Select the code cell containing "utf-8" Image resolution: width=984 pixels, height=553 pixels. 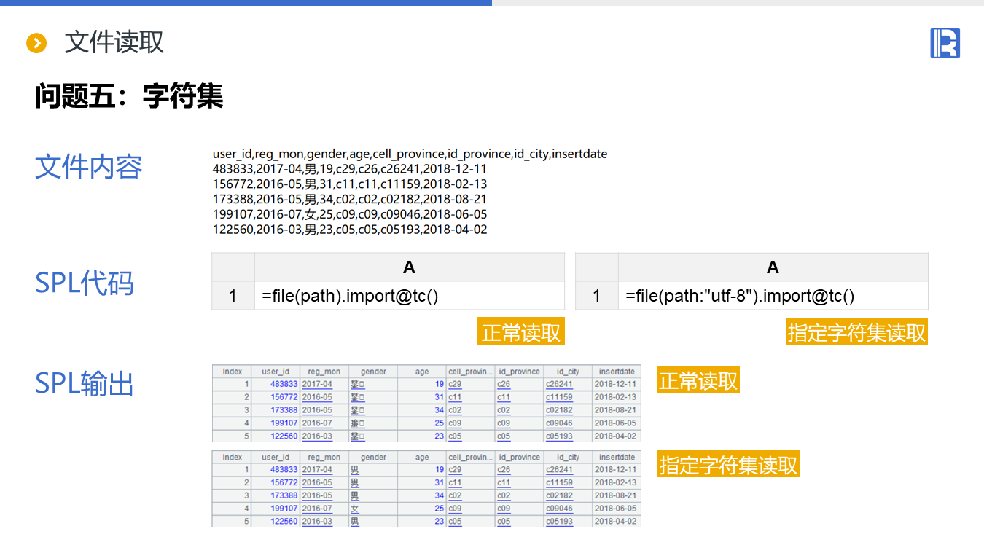(x=773, y=296)
